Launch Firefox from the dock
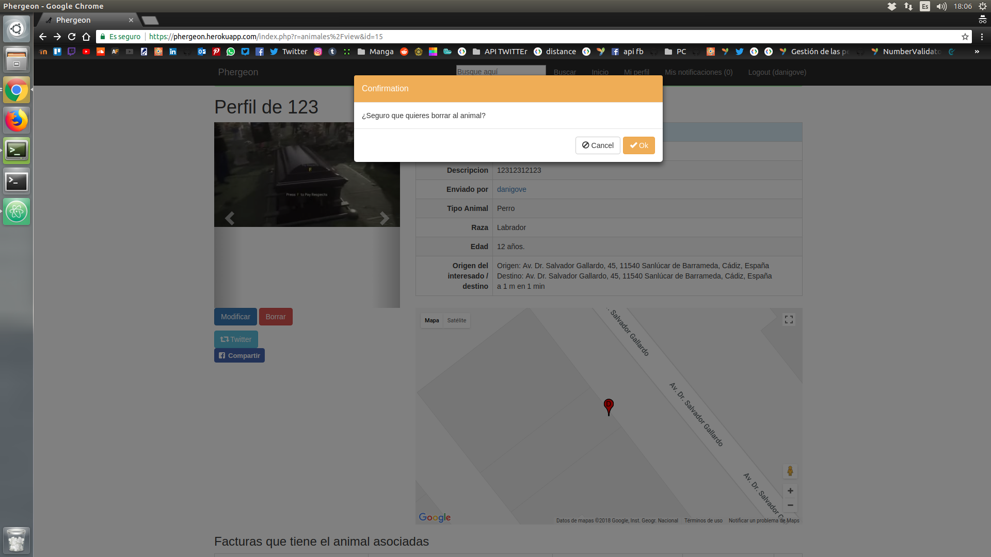Screen dimensions: 991x557 (x=17, y=120)
